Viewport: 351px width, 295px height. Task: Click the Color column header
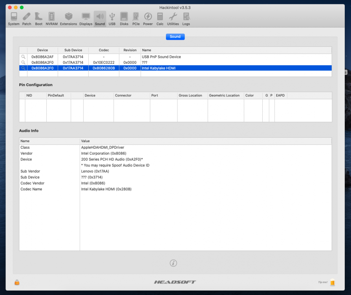click(x=253, y=95)
